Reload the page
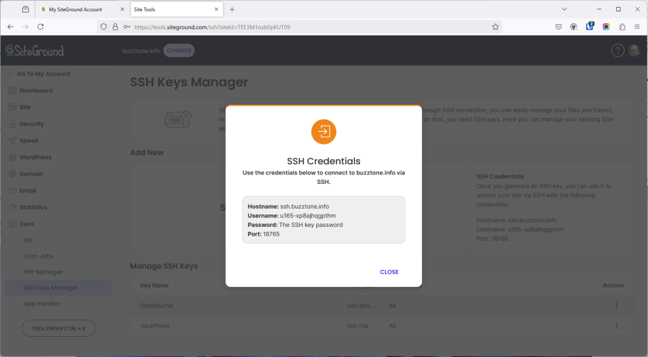Viewport: 648px width, 357px height. [40, 27]
